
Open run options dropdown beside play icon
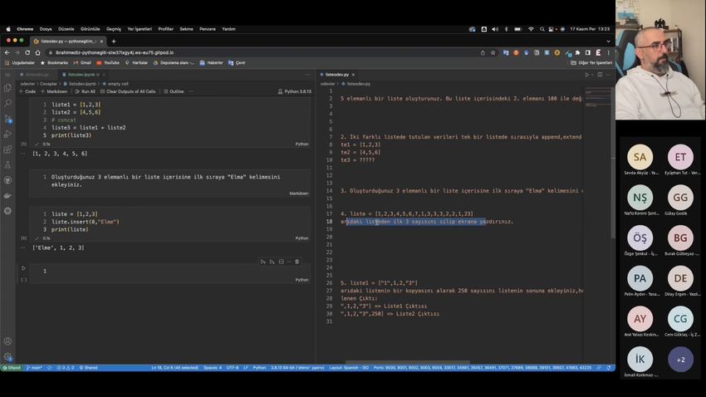click(x=592, y=75)
